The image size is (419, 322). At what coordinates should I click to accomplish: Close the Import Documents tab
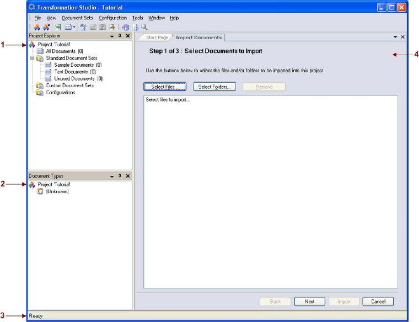[x=402, y=37]
